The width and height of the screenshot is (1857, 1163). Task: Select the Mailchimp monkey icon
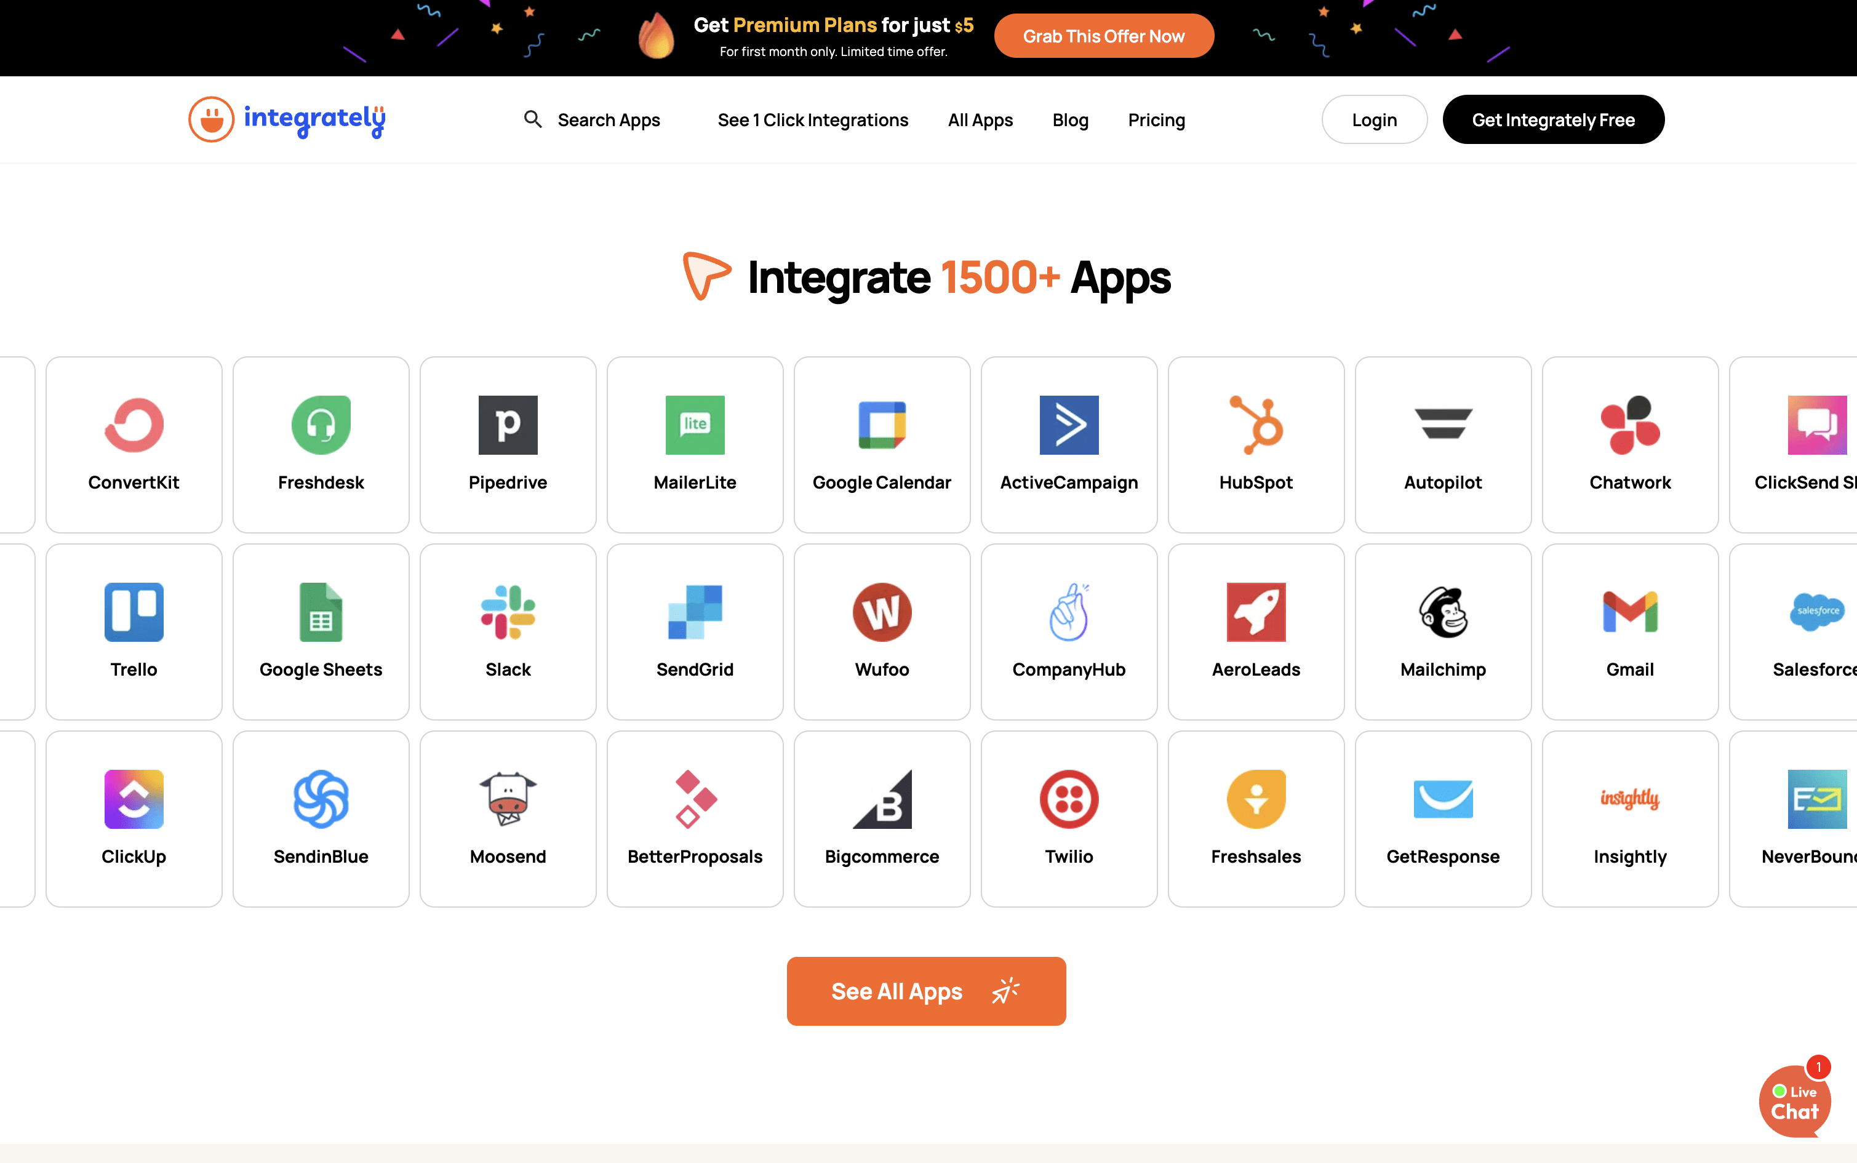[1444, 612]
